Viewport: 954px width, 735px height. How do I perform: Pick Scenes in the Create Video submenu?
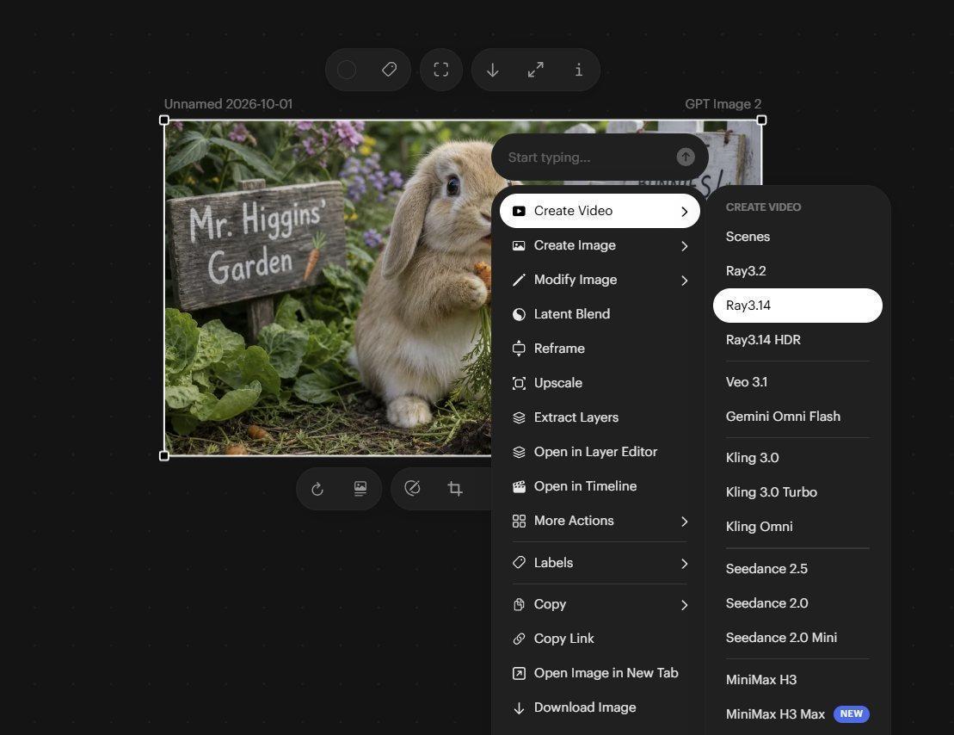tap(797, 237)
